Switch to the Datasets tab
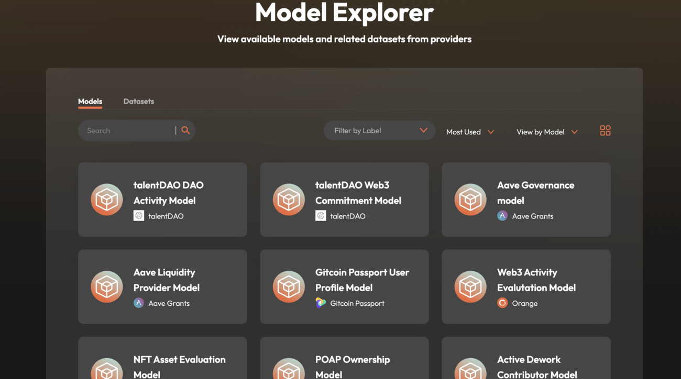 [x=139, y=101]
